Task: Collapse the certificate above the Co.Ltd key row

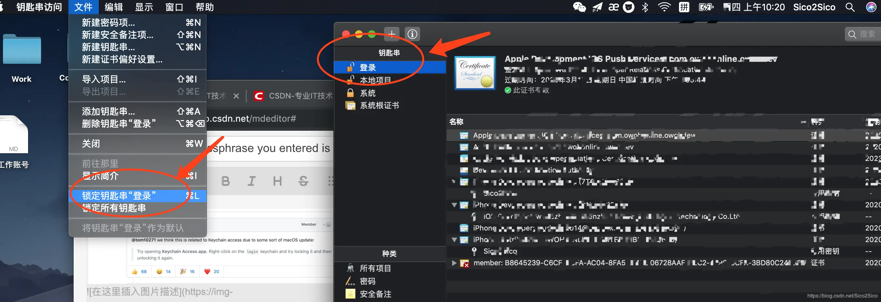Action: point(454,205)
